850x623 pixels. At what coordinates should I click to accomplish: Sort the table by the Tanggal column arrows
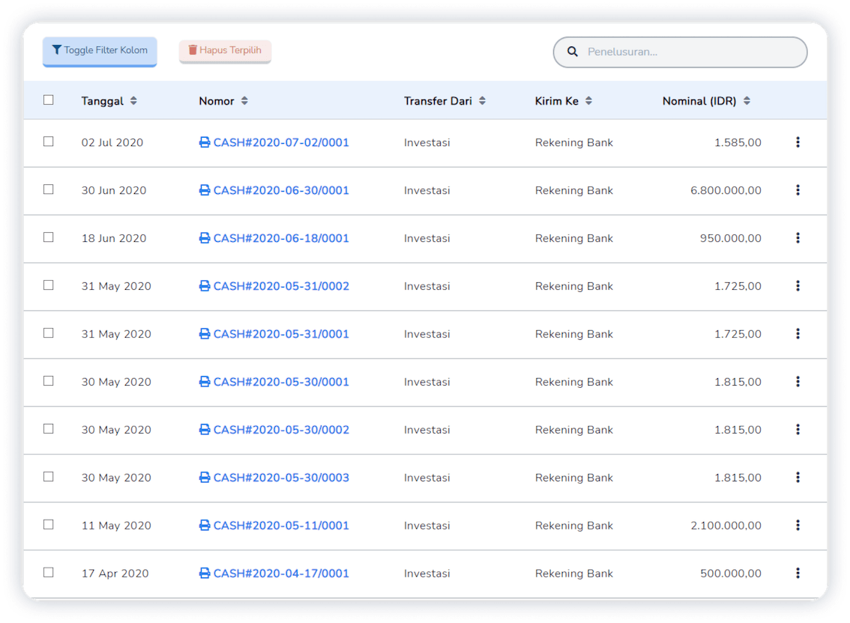click(133, 101)
